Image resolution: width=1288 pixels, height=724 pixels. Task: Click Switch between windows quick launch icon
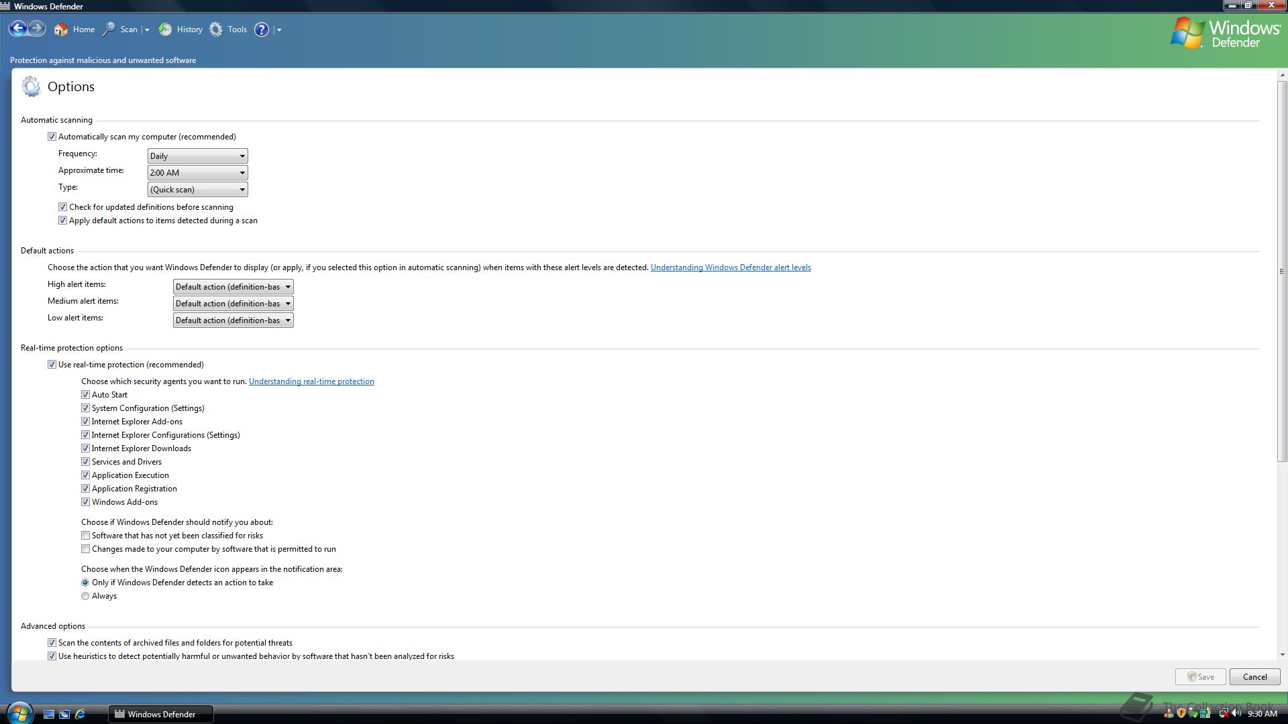tap(64, 715)
